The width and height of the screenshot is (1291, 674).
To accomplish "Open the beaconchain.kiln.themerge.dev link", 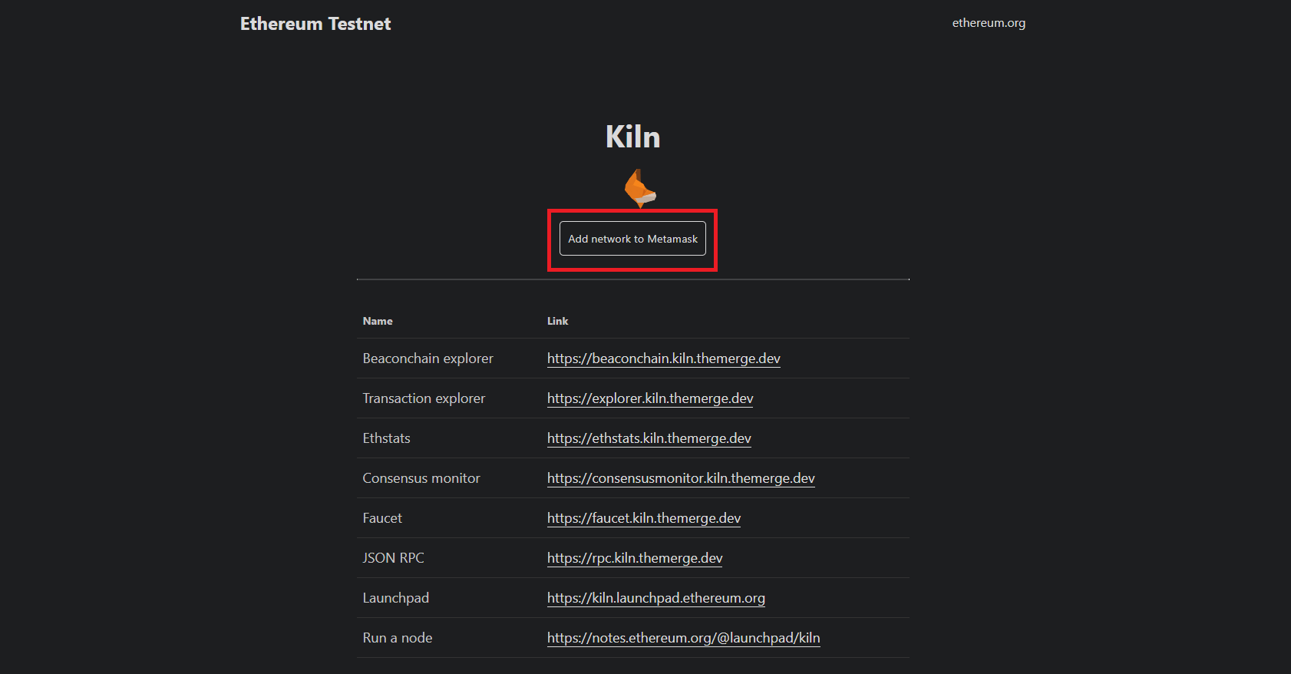I will [664, 358].
